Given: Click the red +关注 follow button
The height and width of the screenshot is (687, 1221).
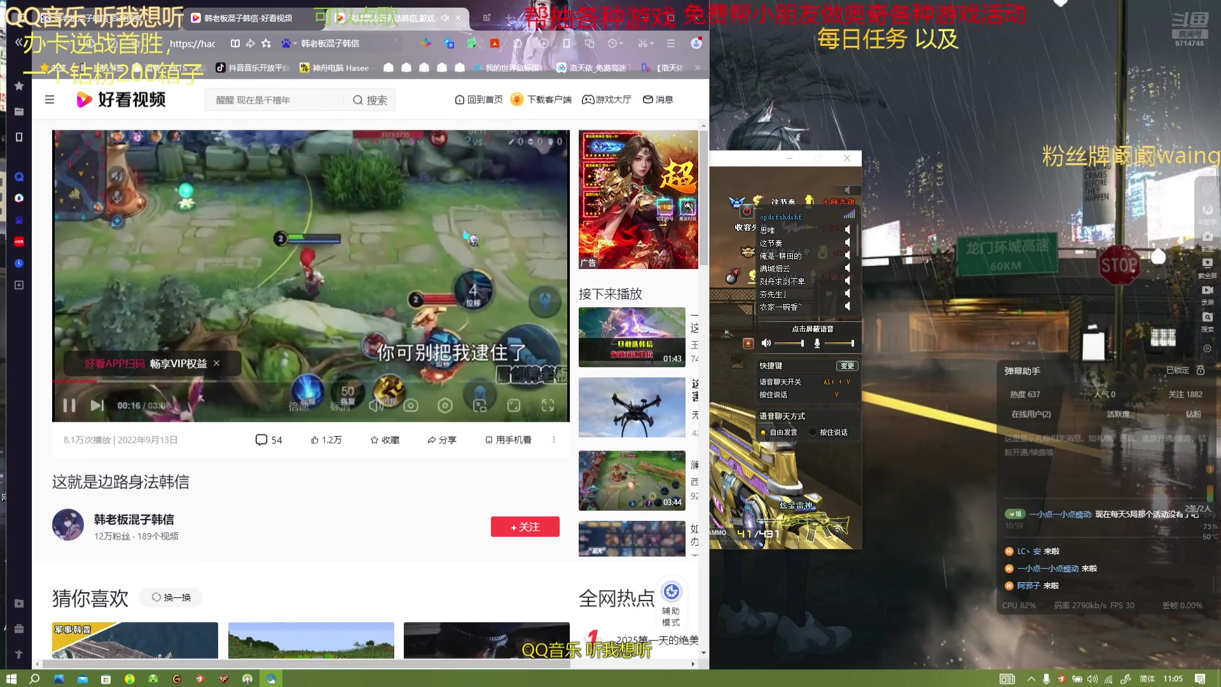Looking at the screenshot, I should [x=525, y=527].
